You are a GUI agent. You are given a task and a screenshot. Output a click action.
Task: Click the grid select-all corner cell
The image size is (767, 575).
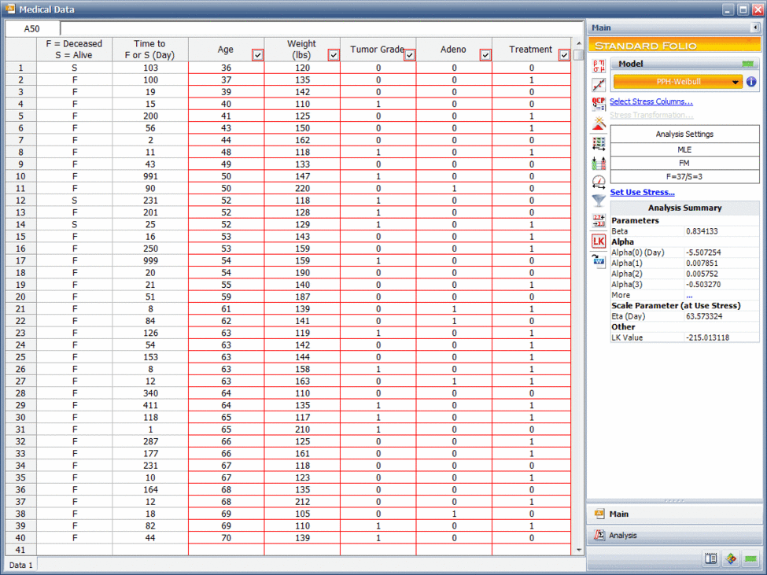point(21,50)
